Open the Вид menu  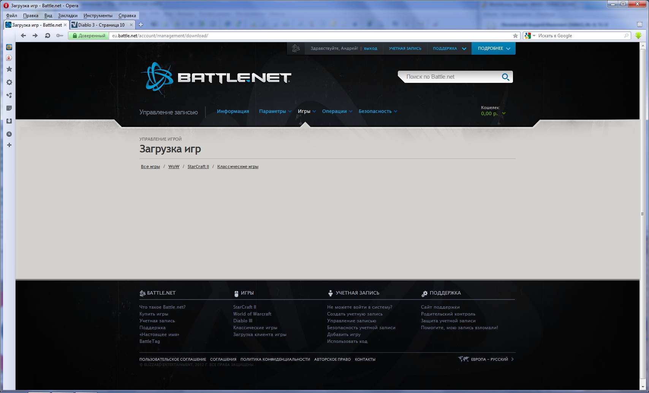(48, 16)
